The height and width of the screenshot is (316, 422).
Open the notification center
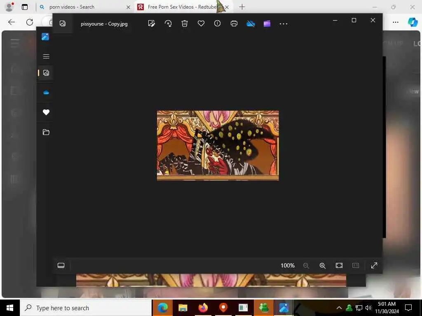(x=408, y=308)
